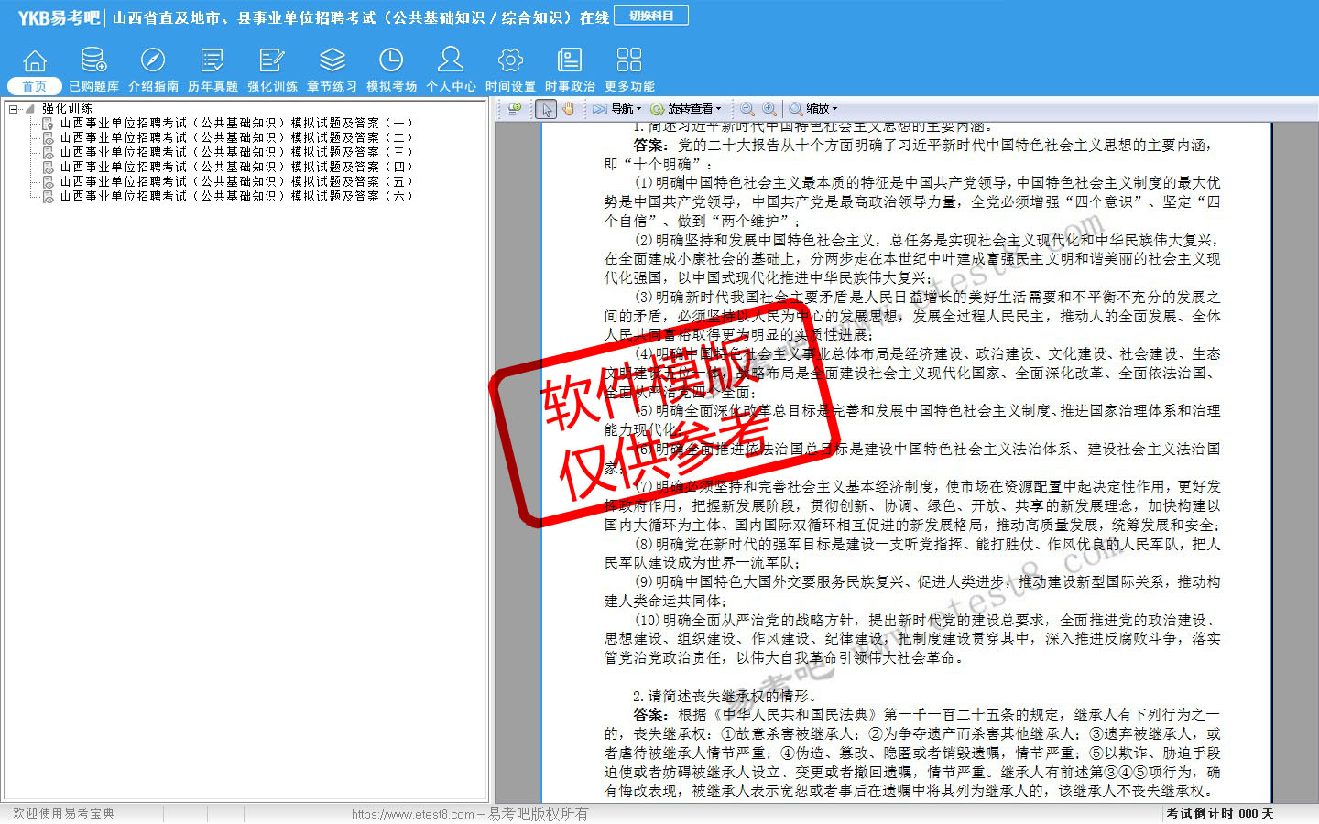Open 个人中心 user icon
The image size is (1319, 824).
pos(451,60)
